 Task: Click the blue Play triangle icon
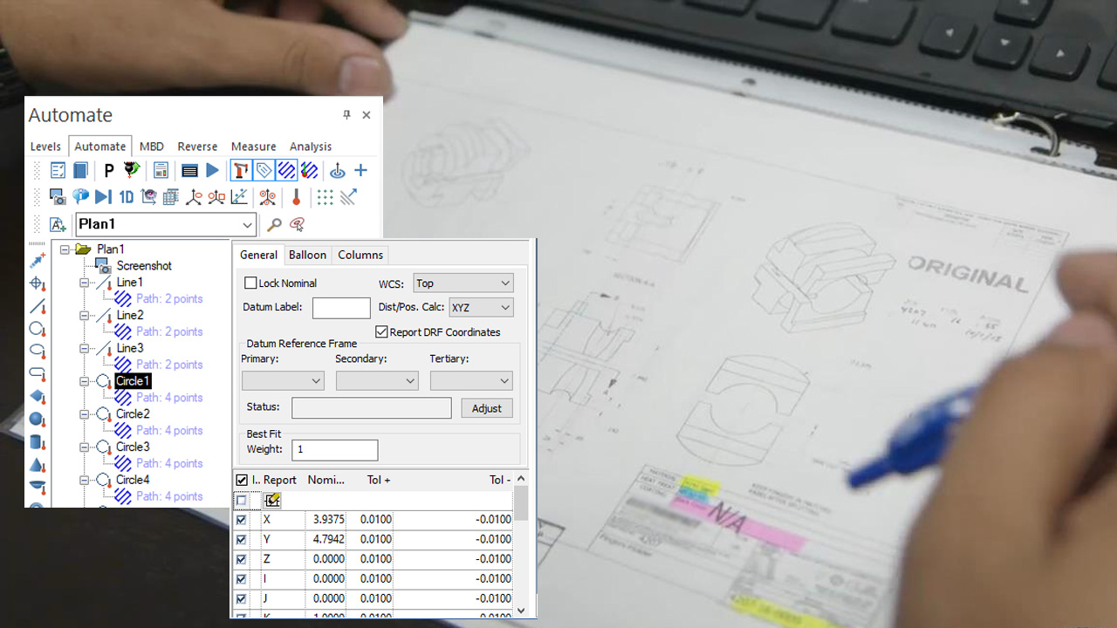pyautogui.click(x=212, y=171)
